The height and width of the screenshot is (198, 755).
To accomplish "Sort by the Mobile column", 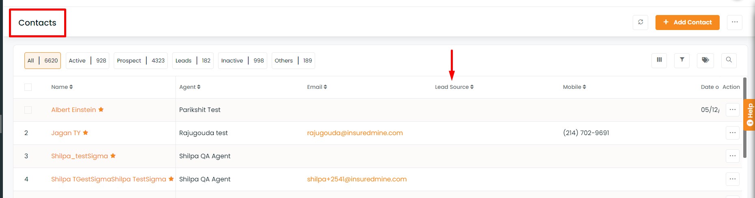I will [574, 87].
